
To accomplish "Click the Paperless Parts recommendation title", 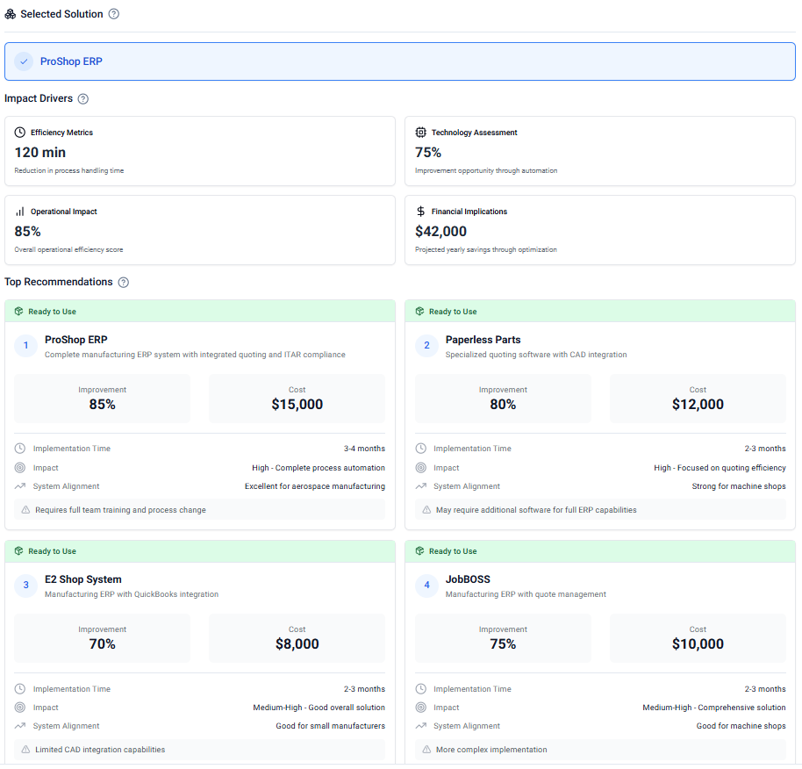I will click(x=483, y=340).
